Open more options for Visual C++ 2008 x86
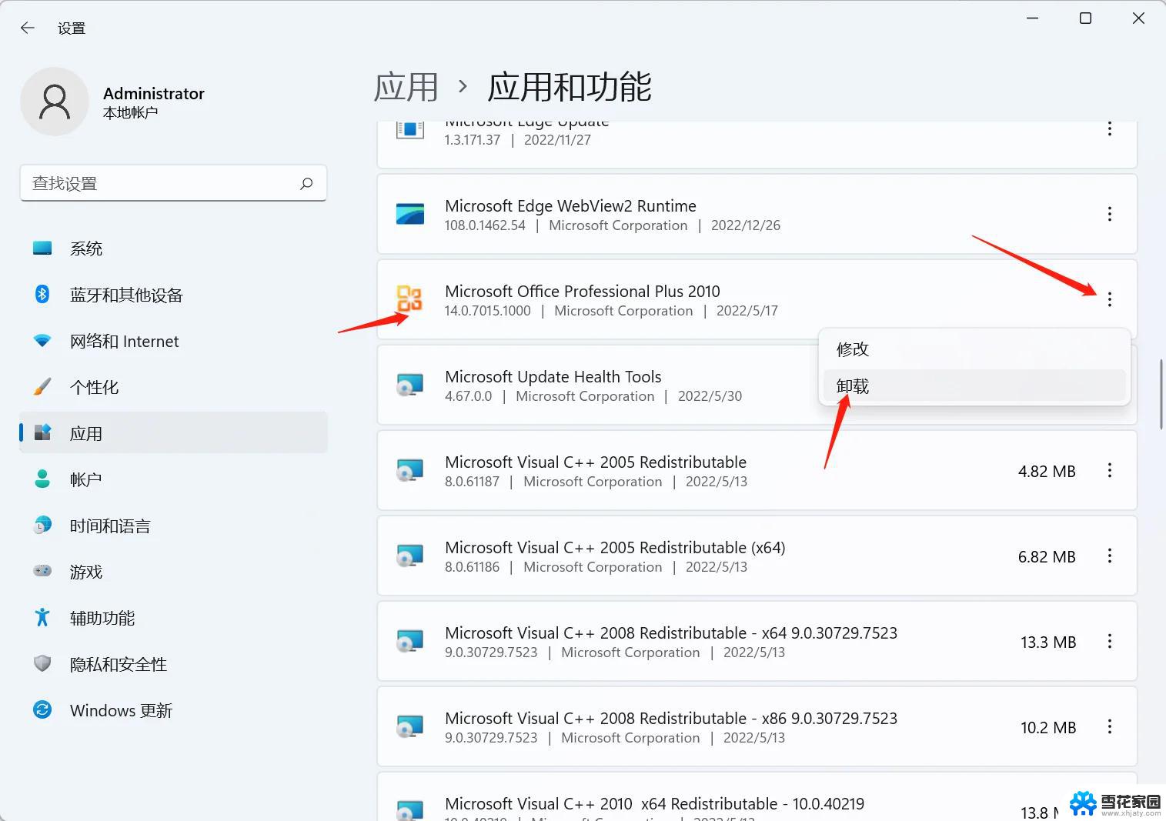The image size is (1166, 821). [1109, 726]
